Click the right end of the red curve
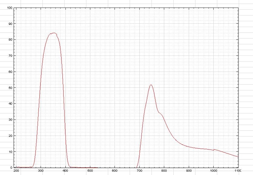The image size is (253, 175). point(238,156)
